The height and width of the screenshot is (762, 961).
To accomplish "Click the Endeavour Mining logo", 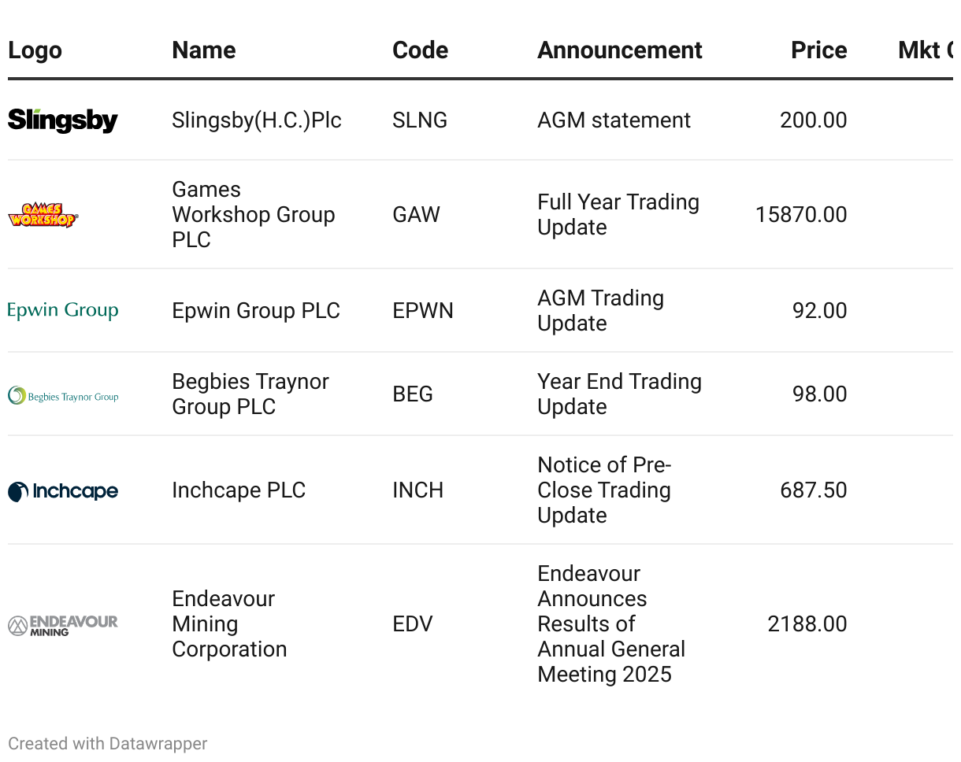I will pyautogui.click(x=63, y=625).
